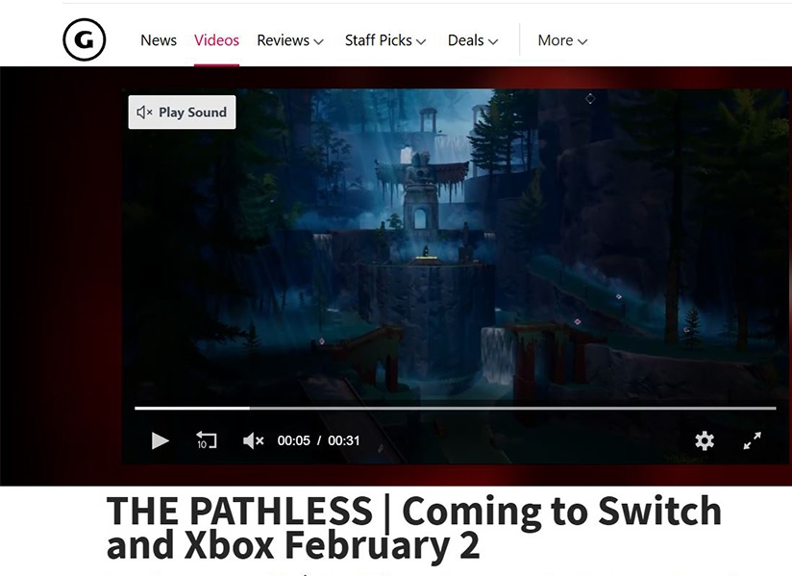Unmute using the speaker icon in controls
This screenshot has height=576, width=792.
253,440
